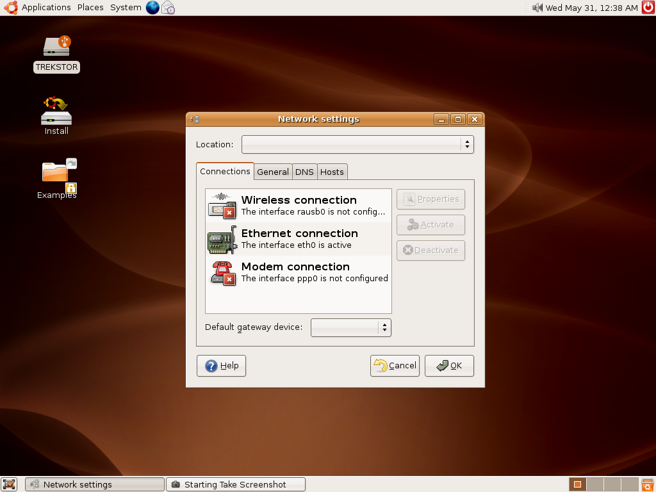
Task: Switch to the Hosts tab
Action: pyautogui.click(x=332, y=172)
